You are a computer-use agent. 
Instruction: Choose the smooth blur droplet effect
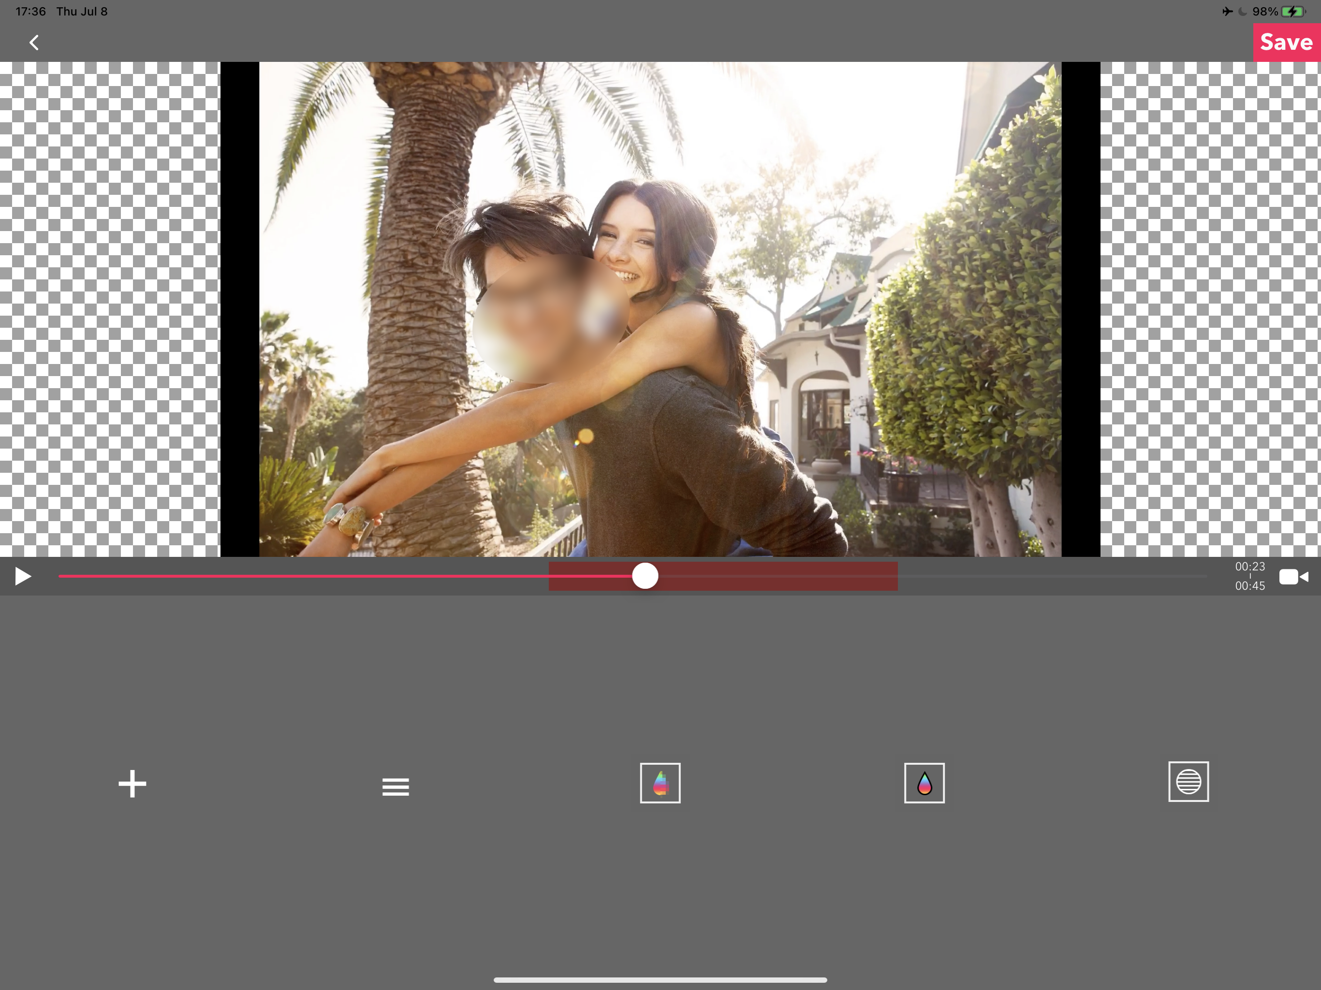(924, 783)
